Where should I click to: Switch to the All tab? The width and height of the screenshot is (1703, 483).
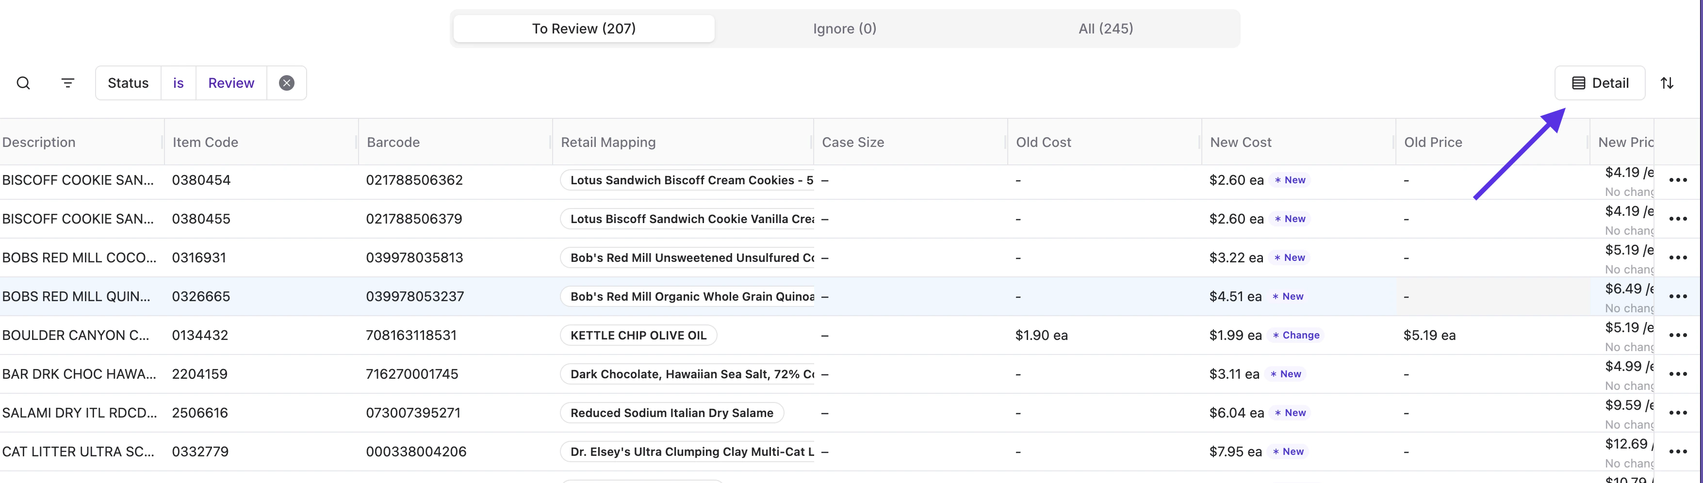pos(1105,29)
